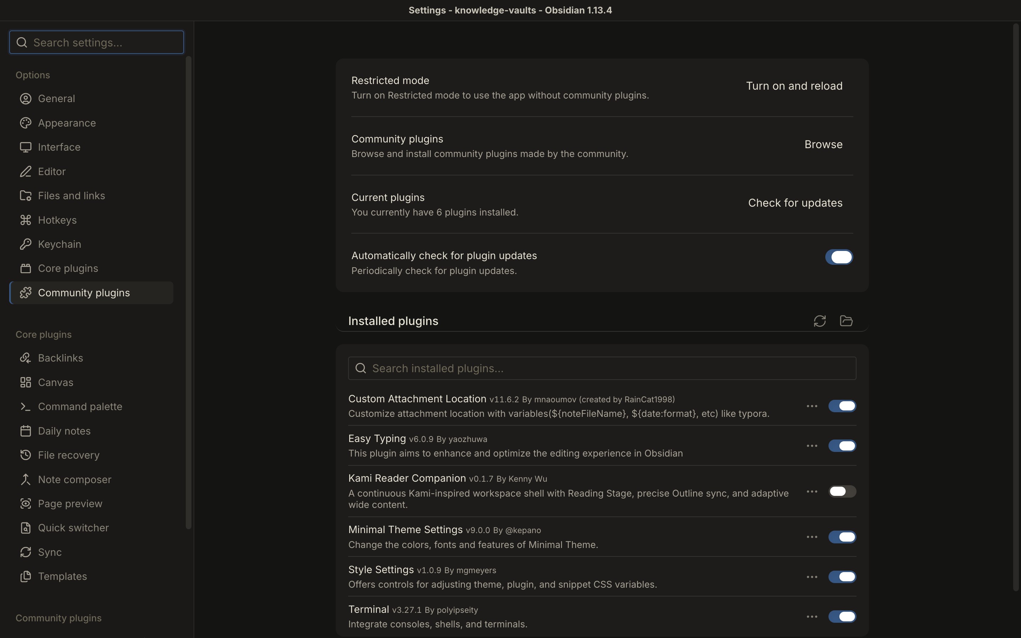Disable the Terminal plugin
Image resolution: width=1021 pixels, height=638 pixels.
click(842, 616)
